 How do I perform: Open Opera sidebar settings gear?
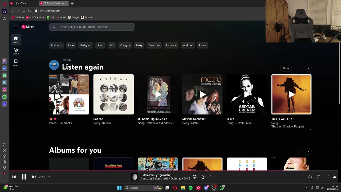[x=4, y=162]
